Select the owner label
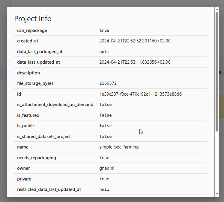This screenshot has height=202, width=224. click(23, 168)
